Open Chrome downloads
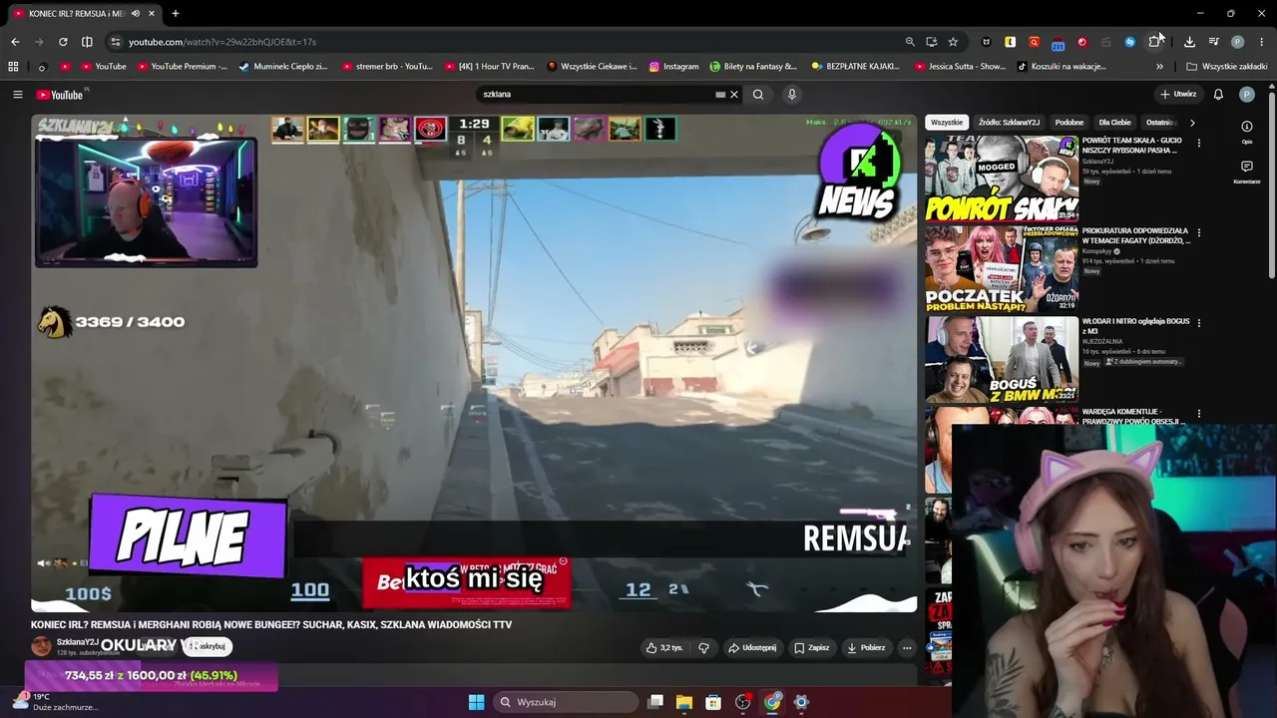 pyautogui.click(x=1189, y=42)
